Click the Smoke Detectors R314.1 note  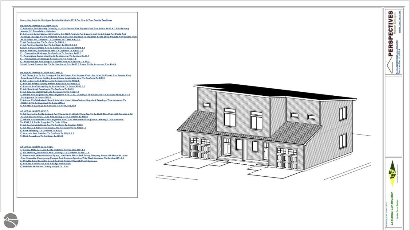[53, 150]
